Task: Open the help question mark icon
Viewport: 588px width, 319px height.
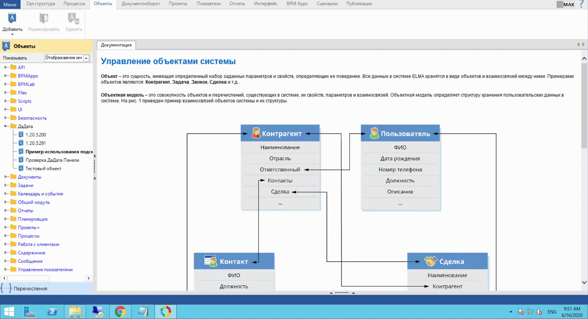Action: pyautogui.click(x=581, y=4)
